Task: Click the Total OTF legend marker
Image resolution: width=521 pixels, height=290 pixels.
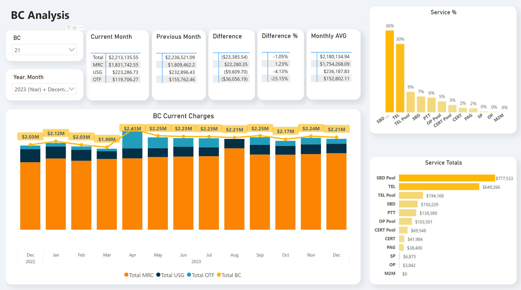Action: [189, 275]
